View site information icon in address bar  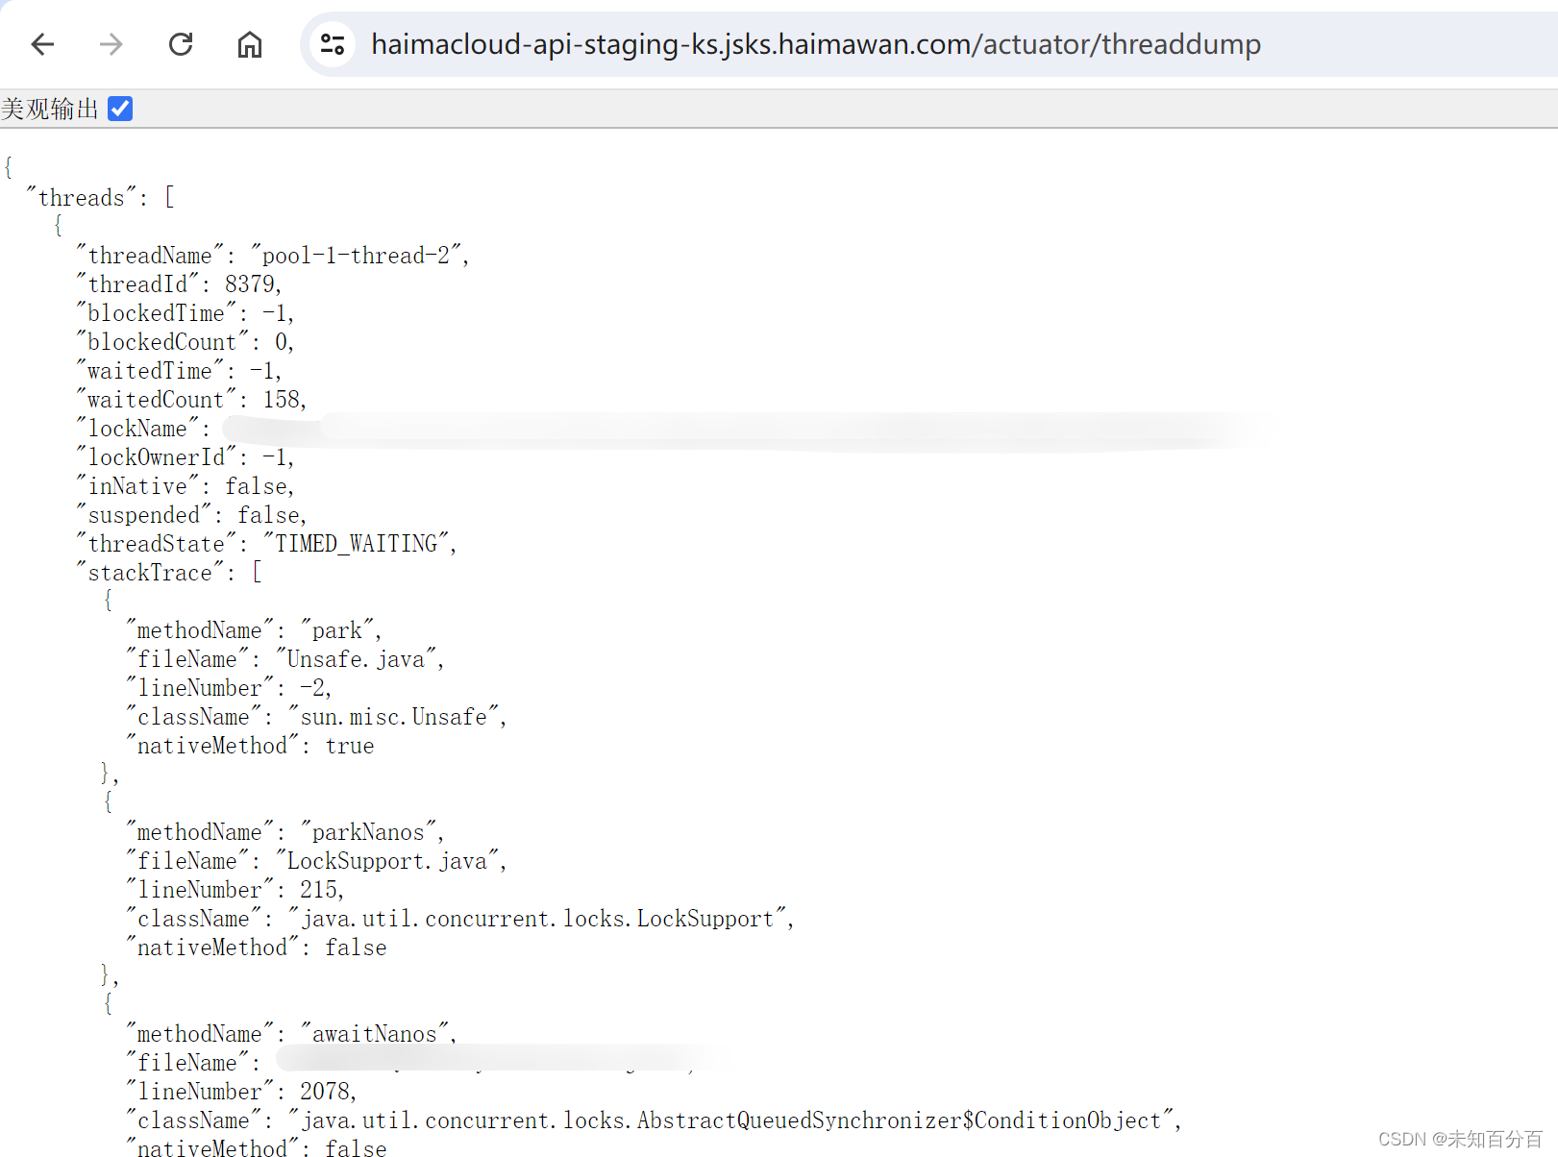coord(333,44)
